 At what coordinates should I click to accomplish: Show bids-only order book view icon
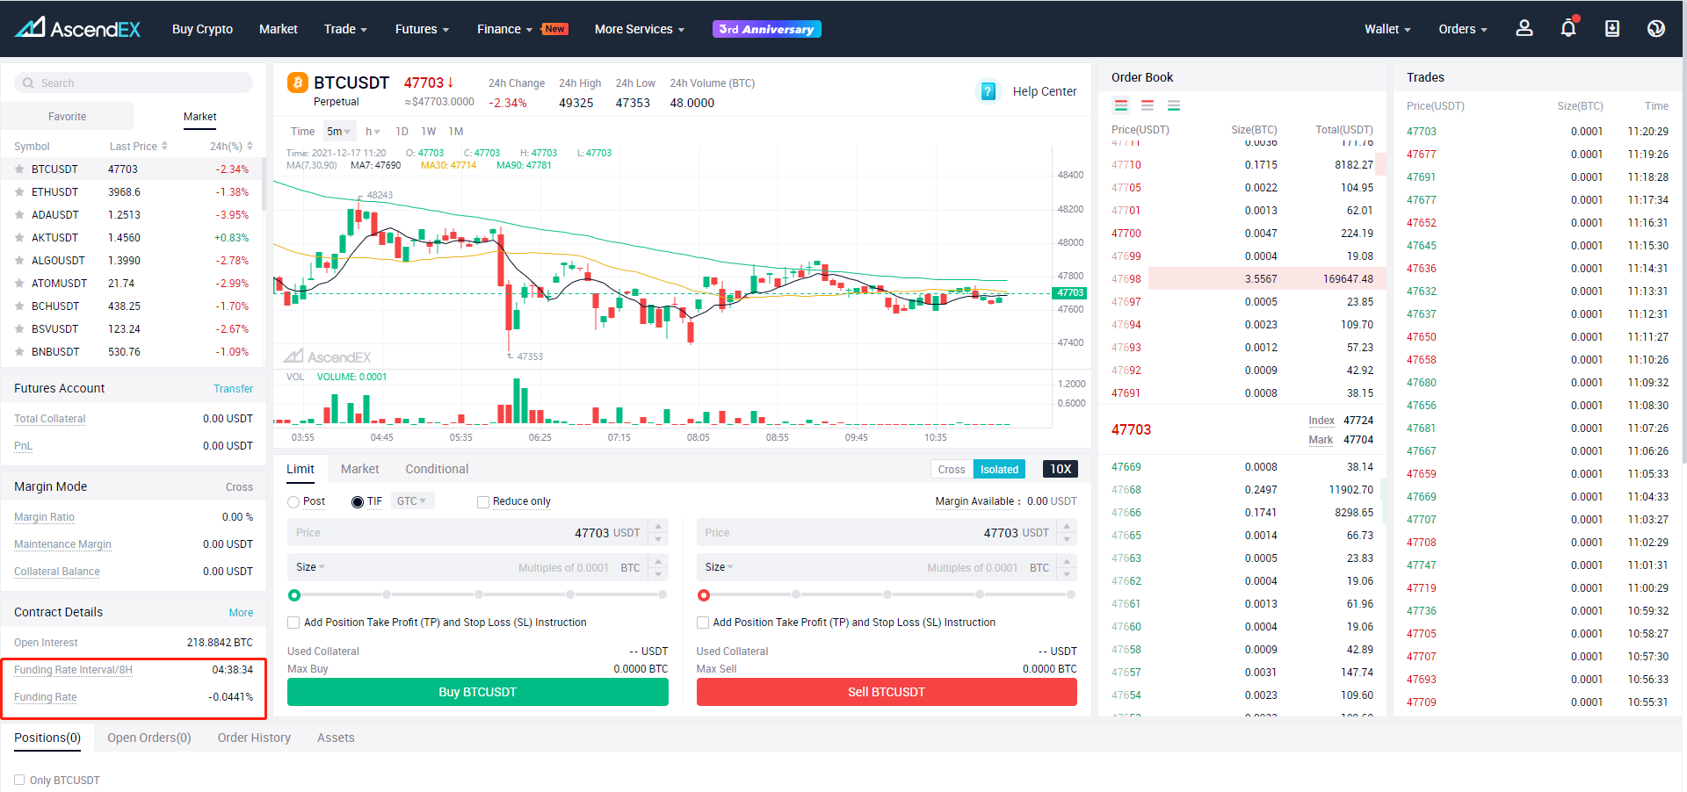tap(1174, 105)
